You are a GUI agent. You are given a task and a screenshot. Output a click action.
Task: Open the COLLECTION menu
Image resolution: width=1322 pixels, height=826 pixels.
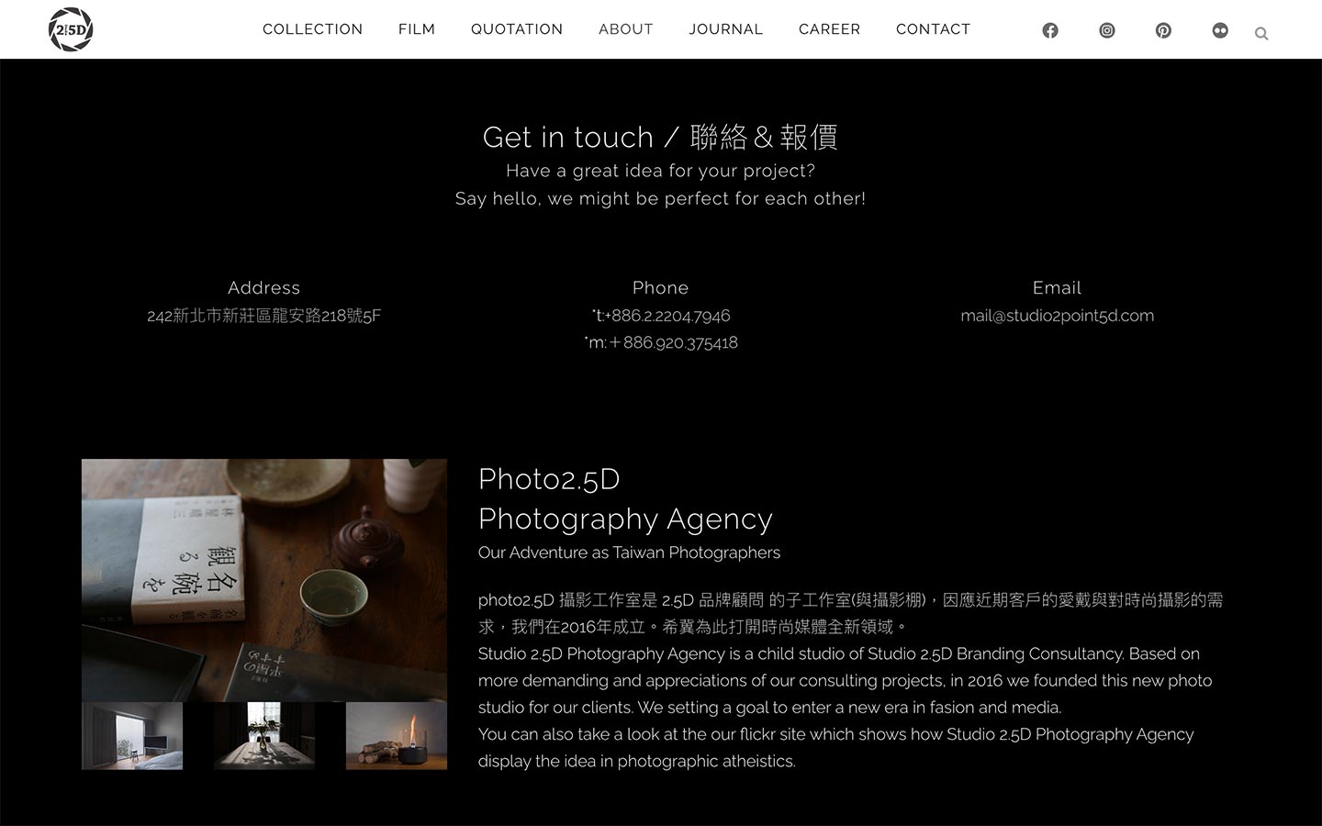coord(312,29)
